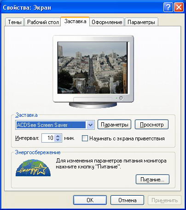Open the Параметры tab
The image size is (186, 210).
(141, 22)
